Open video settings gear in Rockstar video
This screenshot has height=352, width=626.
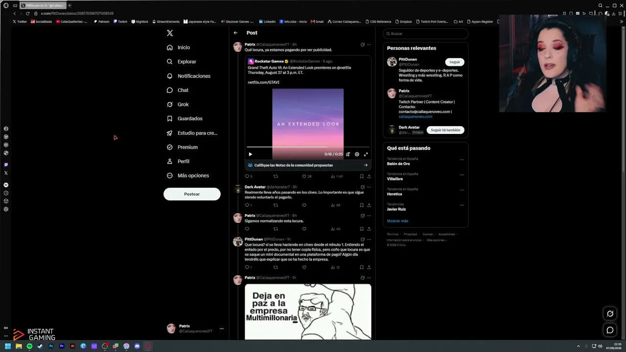point(357,154)
